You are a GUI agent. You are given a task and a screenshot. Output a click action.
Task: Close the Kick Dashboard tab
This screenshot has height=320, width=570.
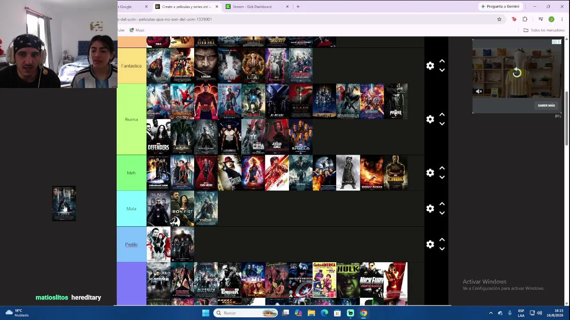coord(287,7)
